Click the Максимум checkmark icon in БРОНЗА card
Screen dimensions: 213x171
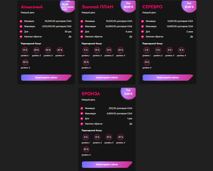[82, 113]
